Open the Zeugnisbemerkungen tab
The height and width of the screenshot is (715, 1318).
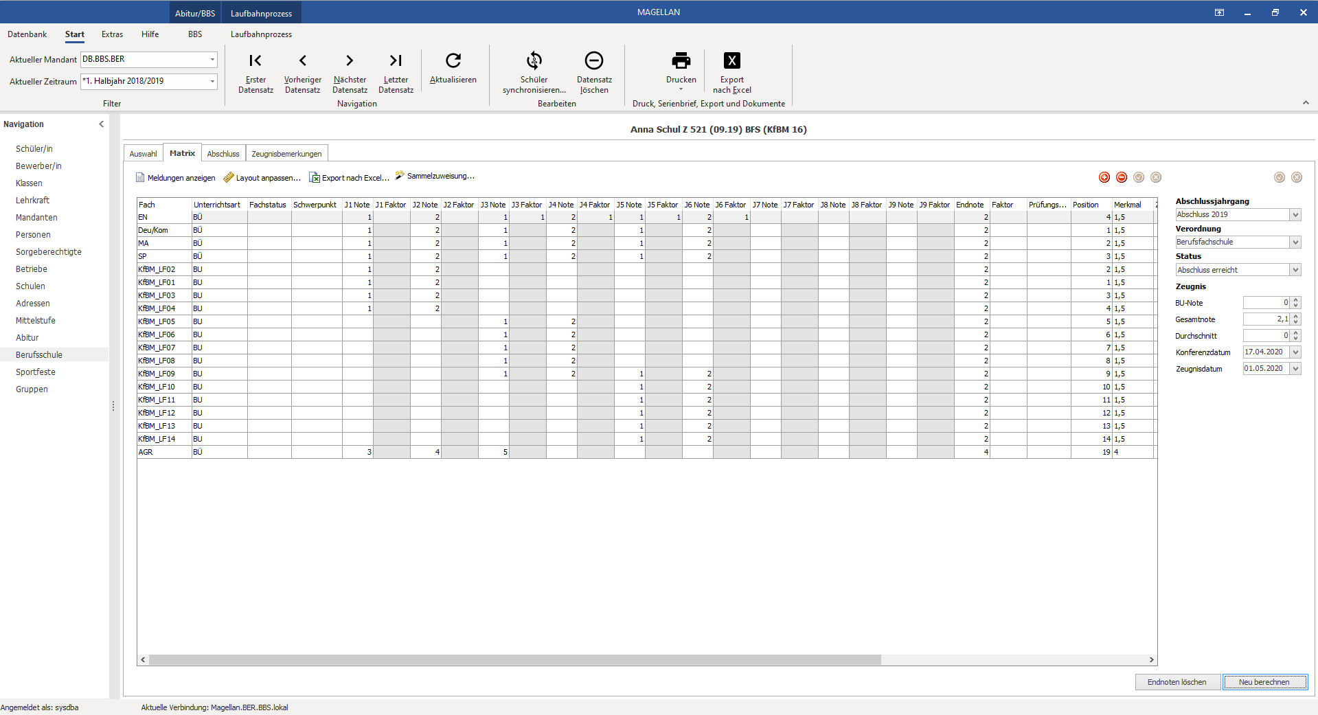(286, 154)
